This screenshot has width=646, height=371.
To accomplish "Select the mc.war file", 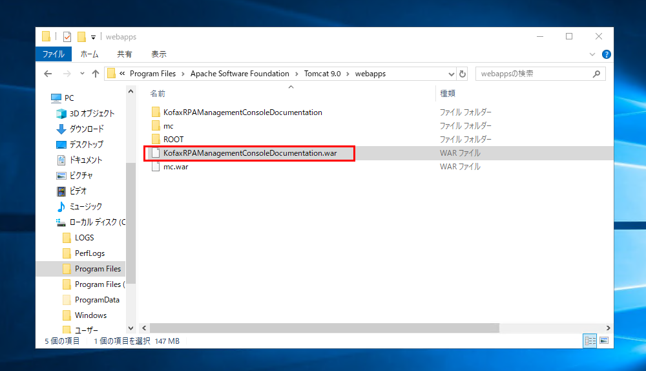I will [x=176, y=167].
